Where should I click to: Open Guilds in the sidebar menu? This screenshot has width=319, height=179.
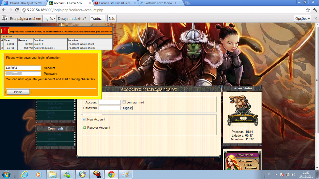coord(51,113)
